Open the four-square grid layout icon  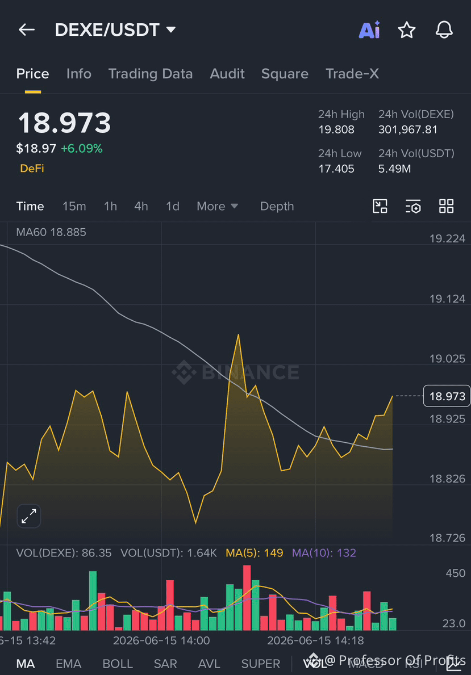[446, 206]
